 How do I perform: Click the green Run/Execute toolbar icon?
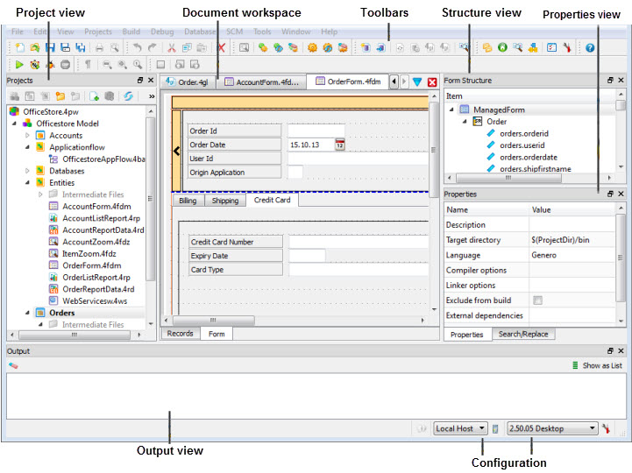tap(20, 65)
